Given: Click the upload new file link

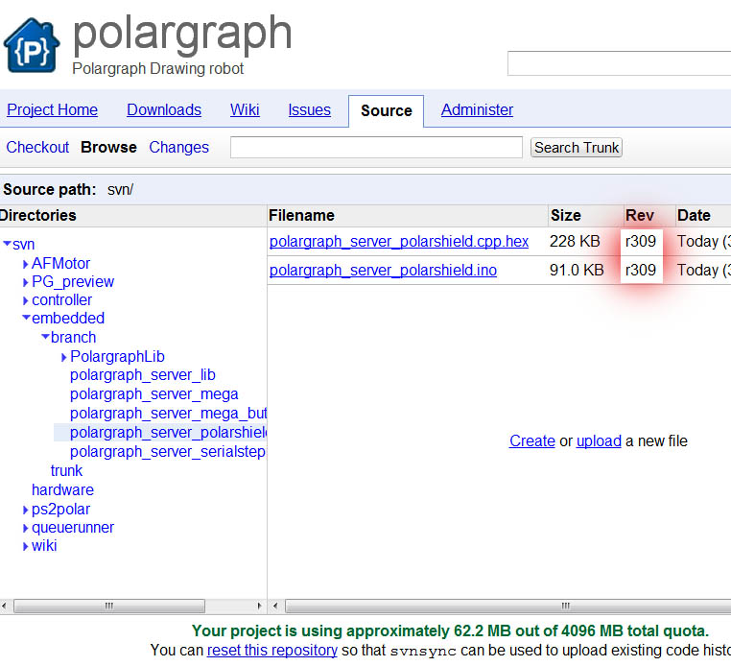Looking at the screenshot, I should pos(599,440).
